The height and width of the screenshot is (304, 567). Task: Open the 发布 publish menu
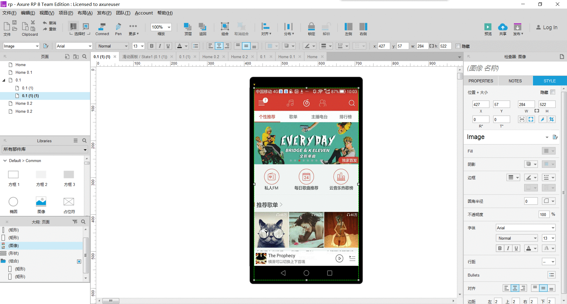pyautogui.click(x=518, y=29)
